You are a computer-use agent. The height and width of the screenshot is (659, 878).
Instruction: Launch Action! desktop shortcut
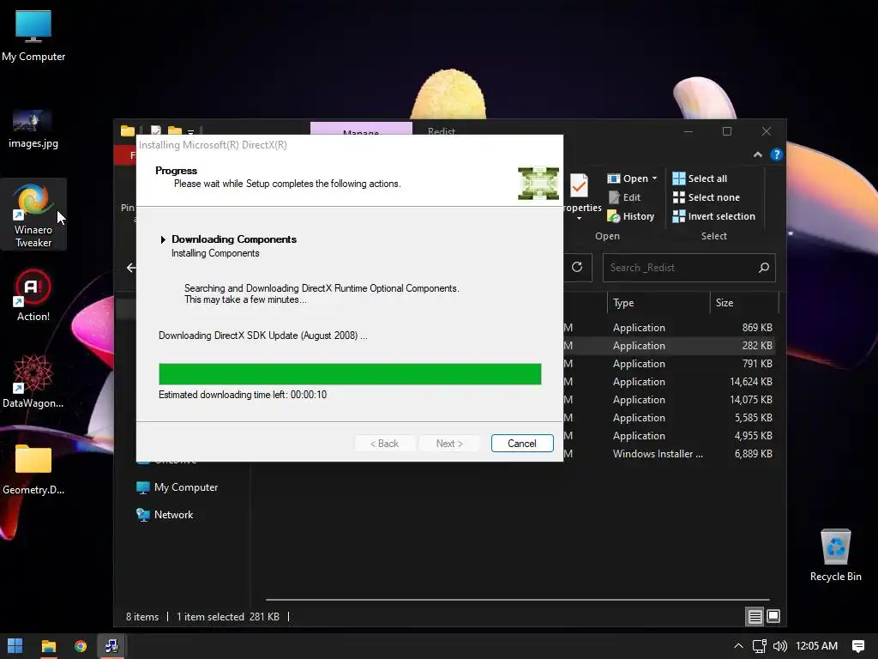(x=33, y=296)
